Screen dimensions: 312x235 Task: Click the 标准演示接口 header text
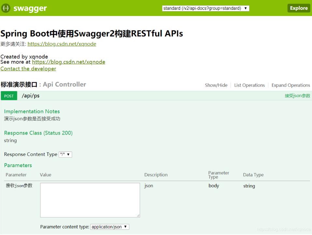coord(19,84)
